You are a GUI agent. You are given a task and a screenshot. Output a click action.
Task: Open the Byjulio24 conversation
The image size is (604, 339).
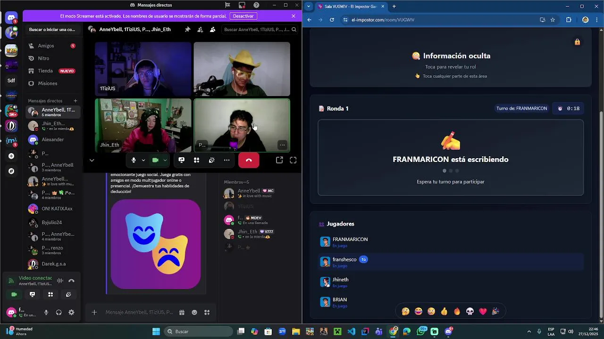point(52,222)
